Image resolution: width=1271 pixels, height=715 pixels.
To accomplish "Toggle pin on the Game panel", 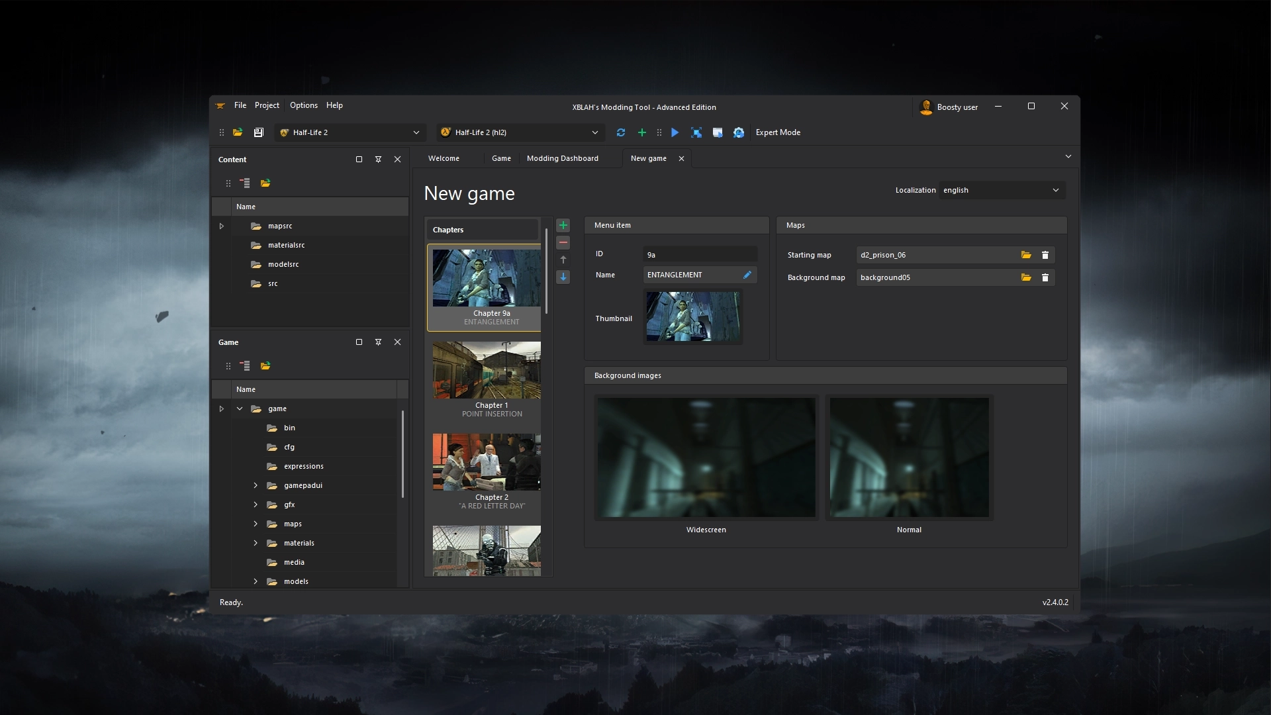I will tap(378, 342).
